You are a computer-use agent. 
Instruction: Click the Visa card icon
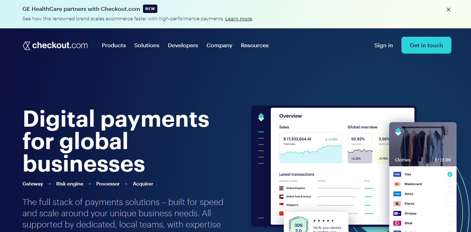(397, 174)
